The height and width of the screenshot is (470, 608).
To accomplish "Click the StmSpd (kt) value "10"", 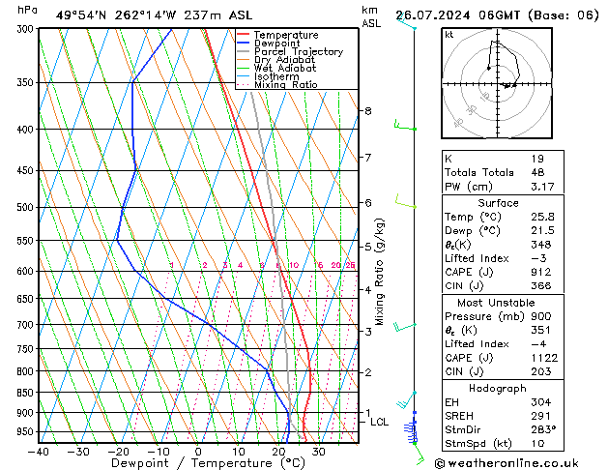I will click(x=537, y=443).
